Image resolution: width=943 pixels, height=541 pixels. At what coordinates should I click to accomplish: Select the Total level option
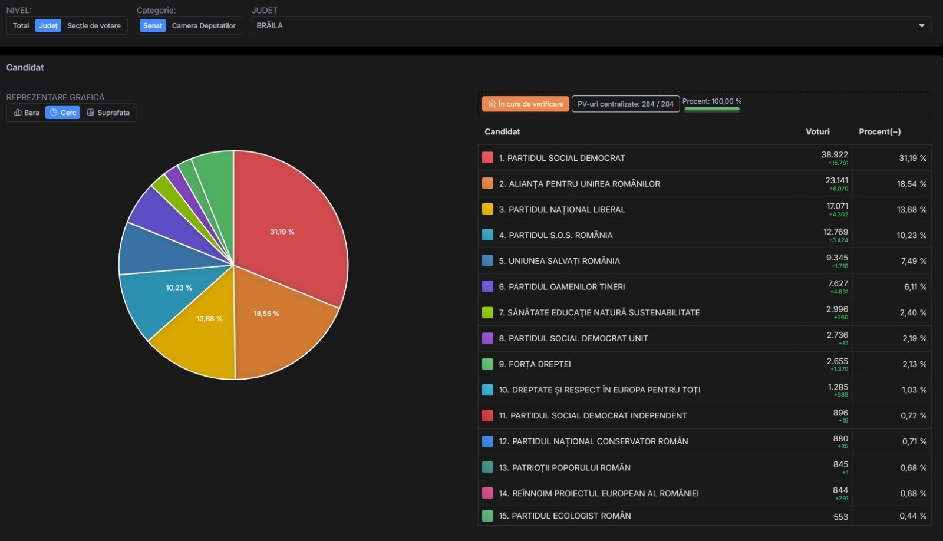tap(21, 25)
